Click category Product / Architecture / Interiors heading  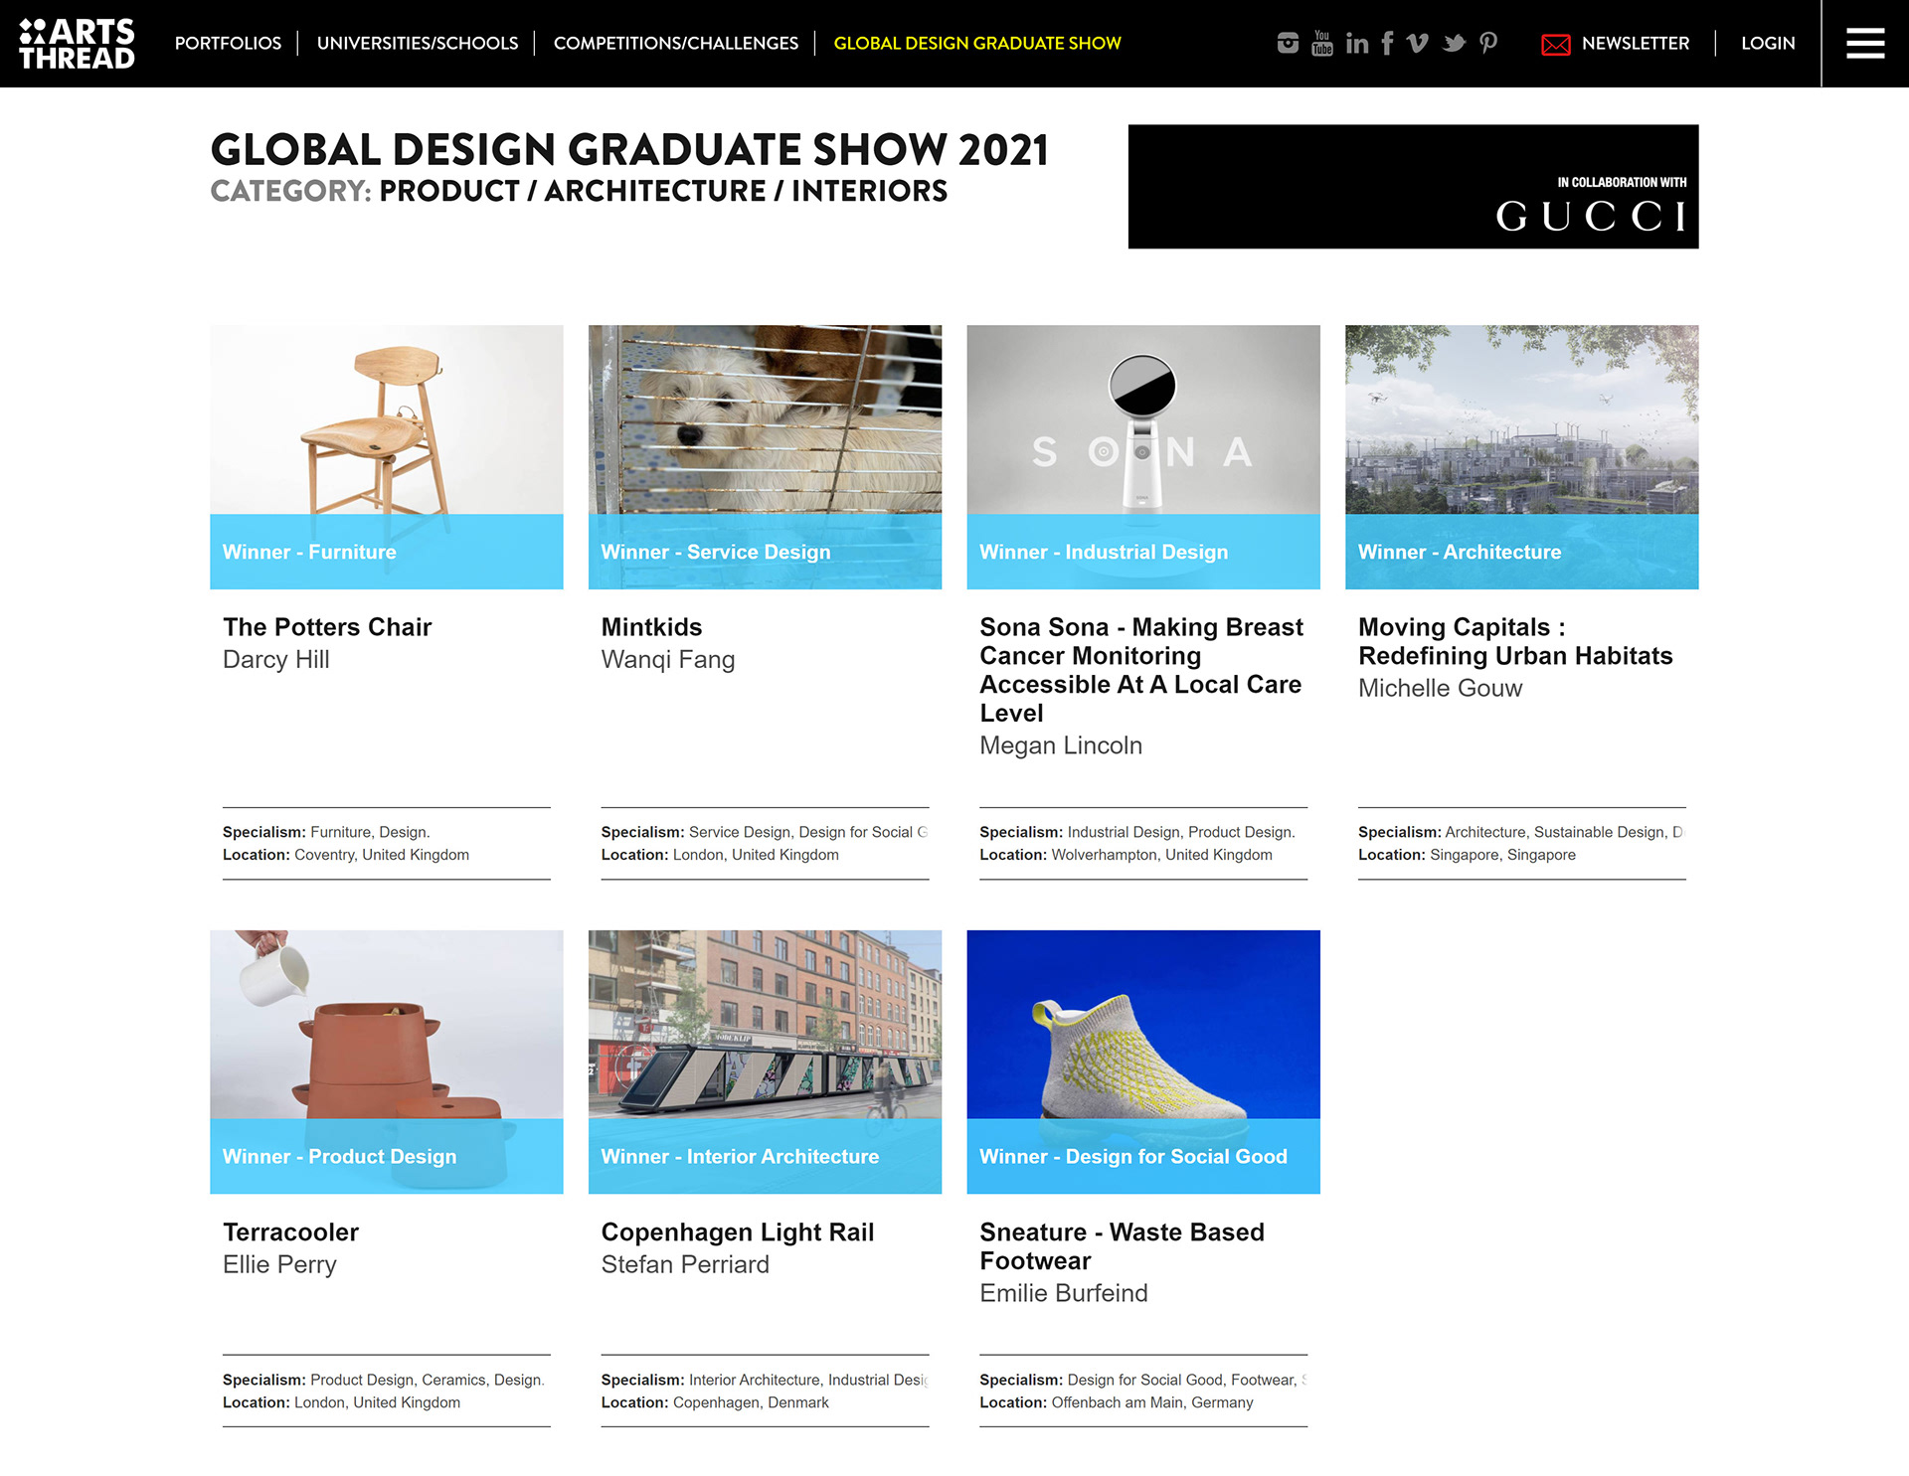coord(663,191)
